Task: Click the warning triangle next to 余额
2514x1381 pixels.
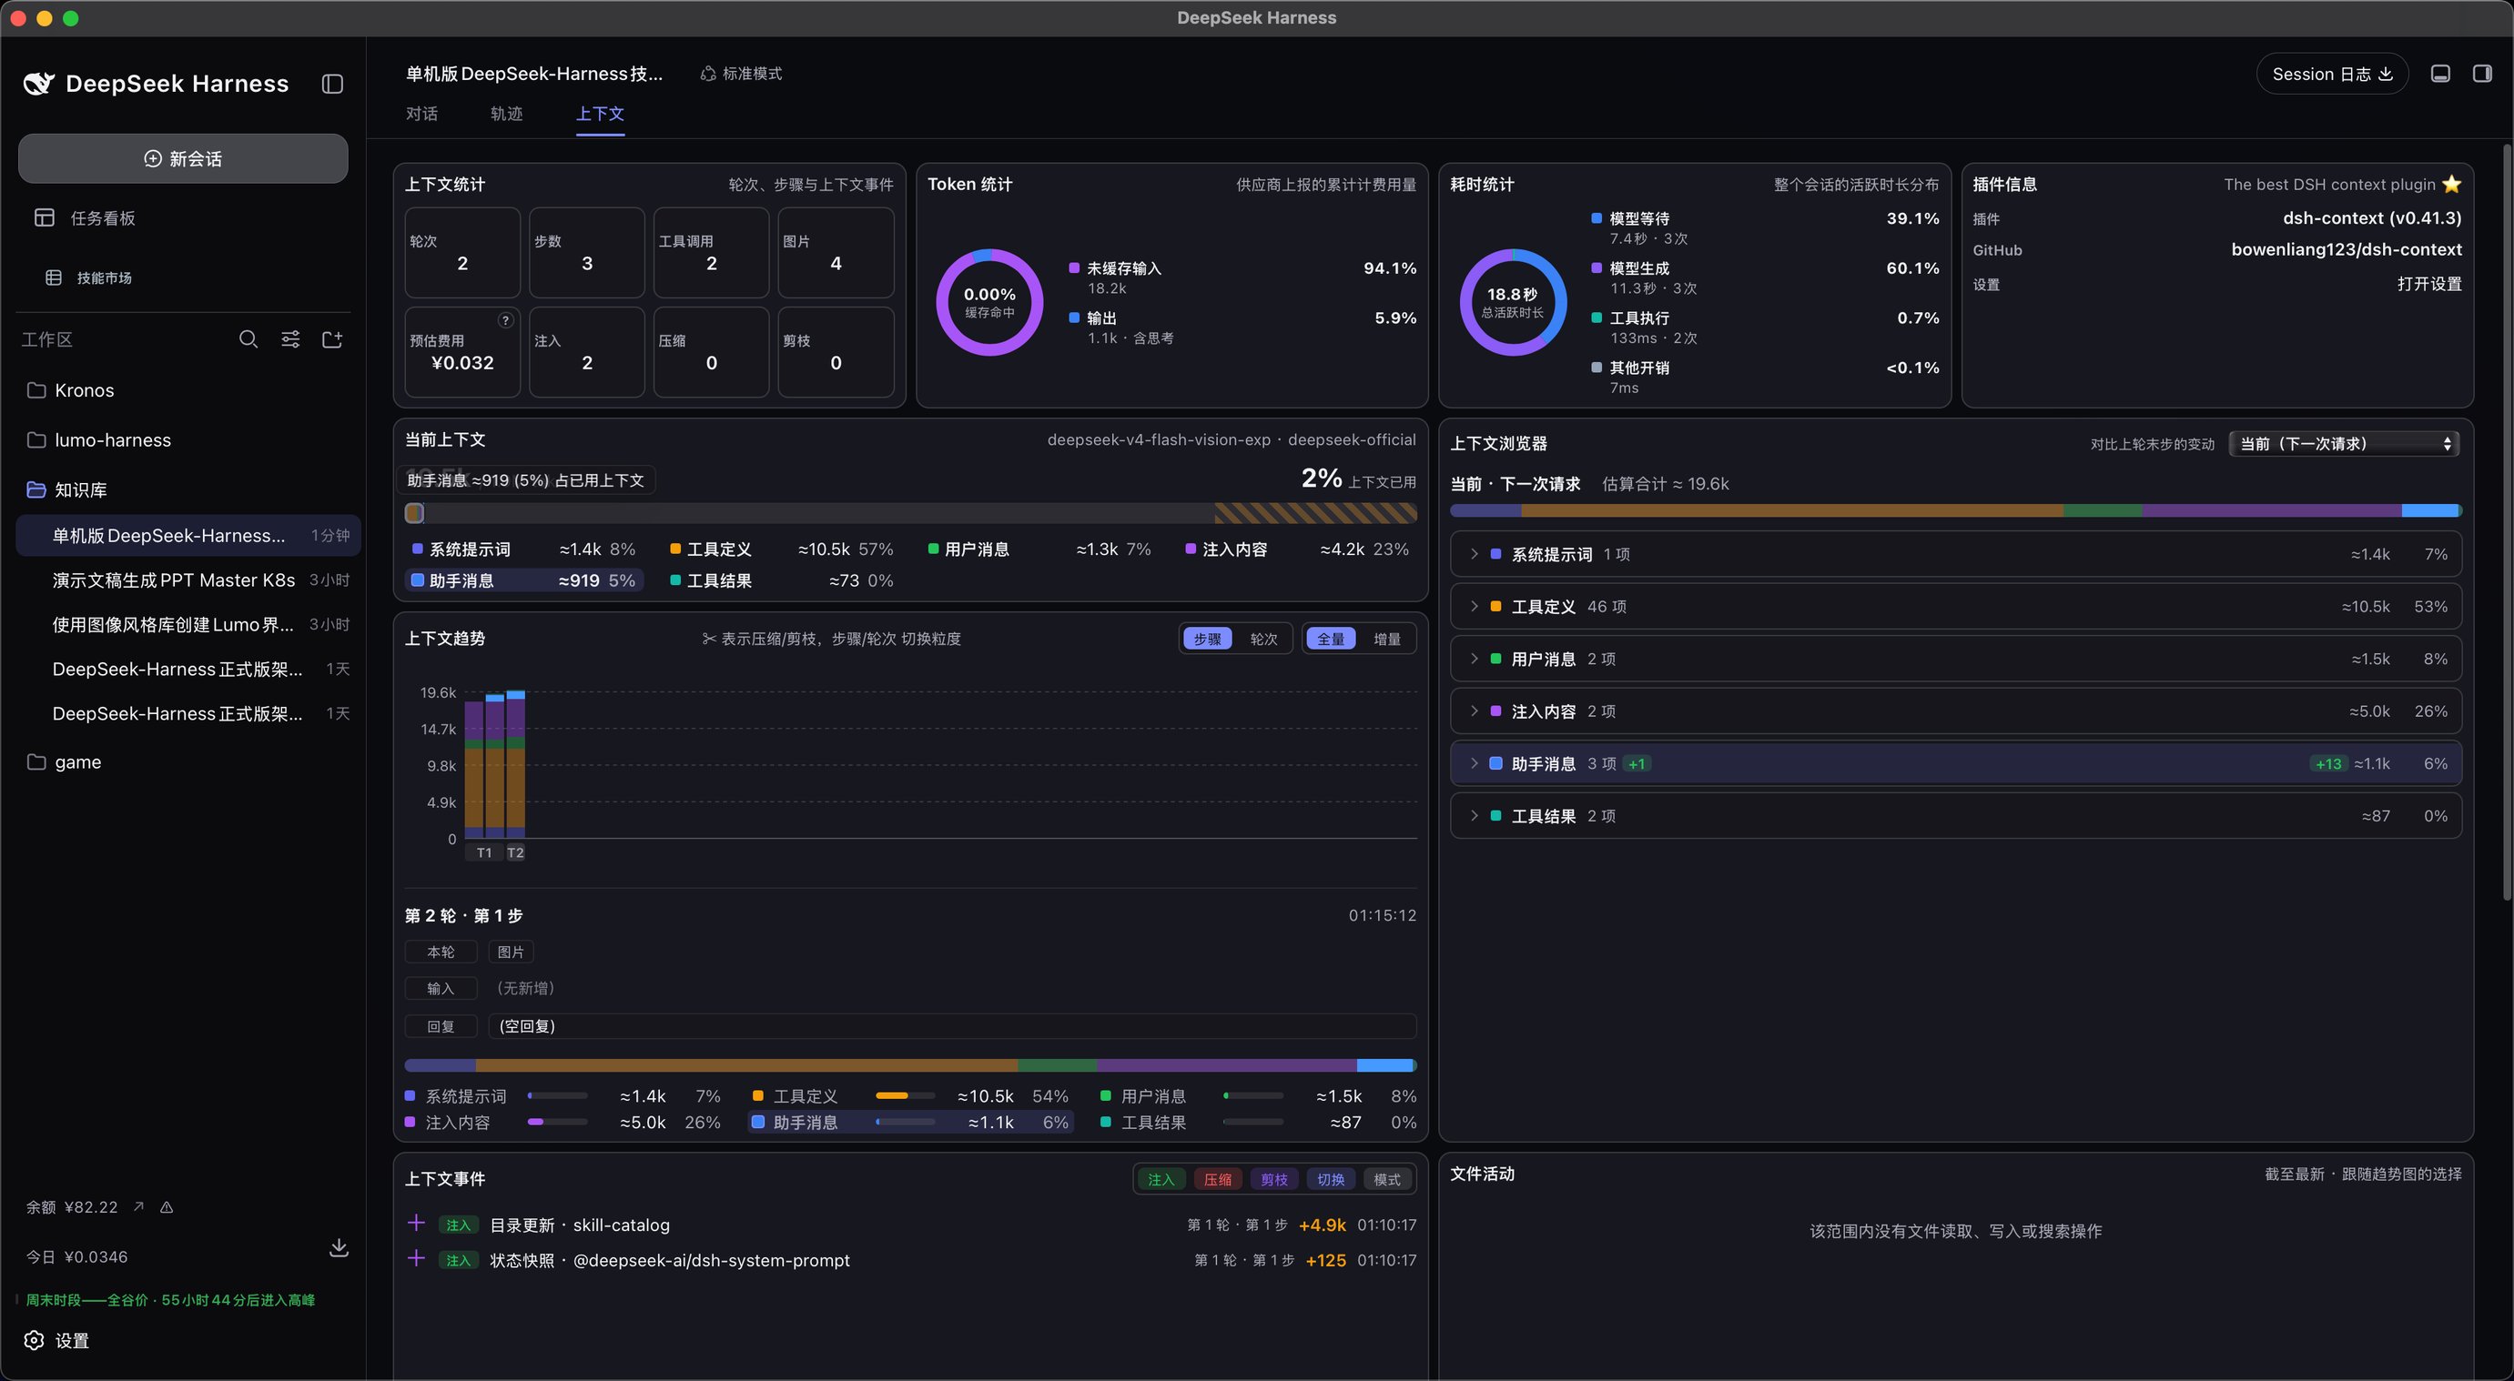Action: [x=167, y=1207]
